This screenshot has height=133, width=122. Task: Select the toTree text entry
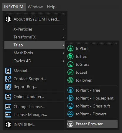[81, 57]
